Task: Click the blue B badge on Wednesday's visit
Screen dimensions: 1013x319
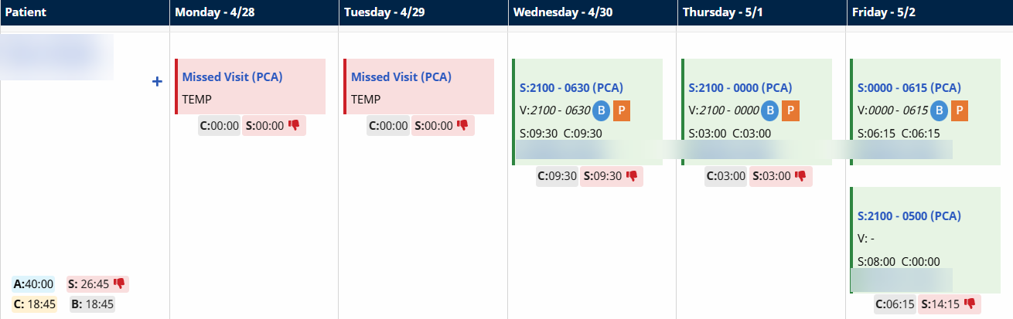Action: pyautogui.click(x=601, y=110)
